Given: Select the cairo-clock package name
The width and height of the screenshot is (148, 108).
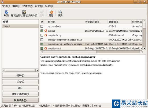Looking at the screenshot, I should 54,27.
